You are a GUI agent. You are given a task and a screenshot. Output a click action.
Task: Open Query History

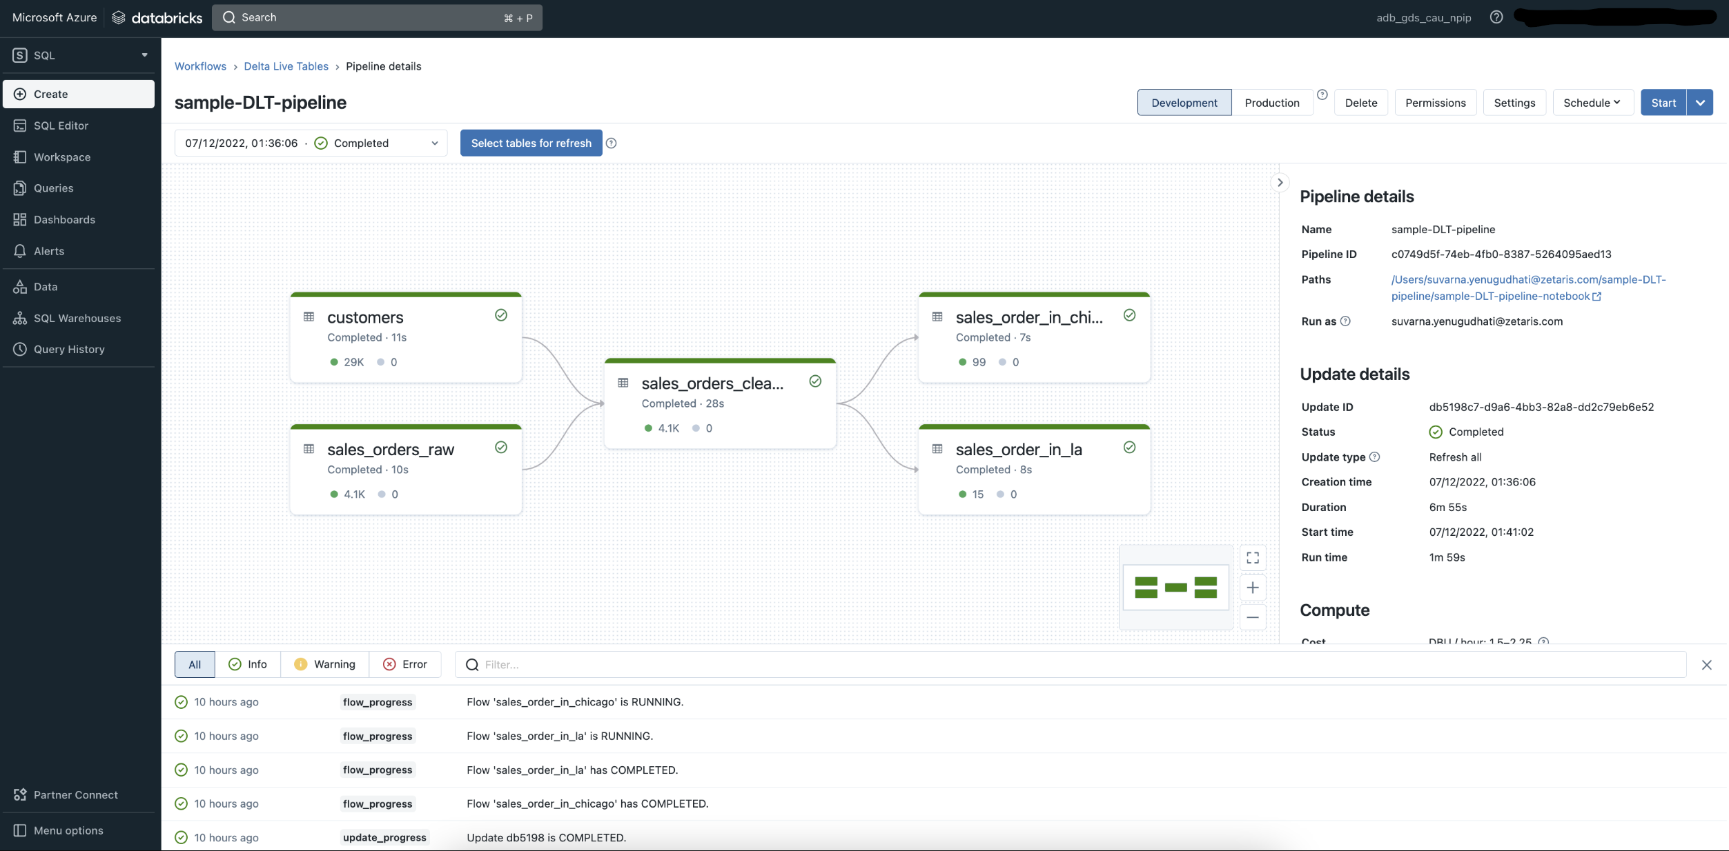[68, 349]
